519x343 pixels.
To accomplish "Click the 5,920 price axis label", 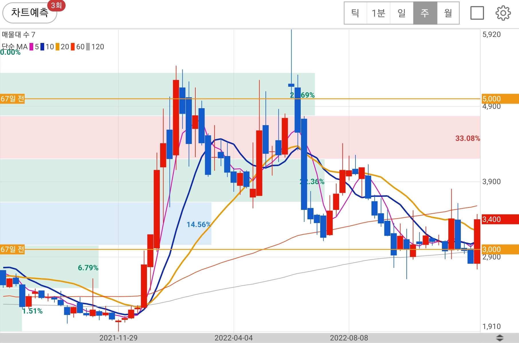I will (492, 35).
